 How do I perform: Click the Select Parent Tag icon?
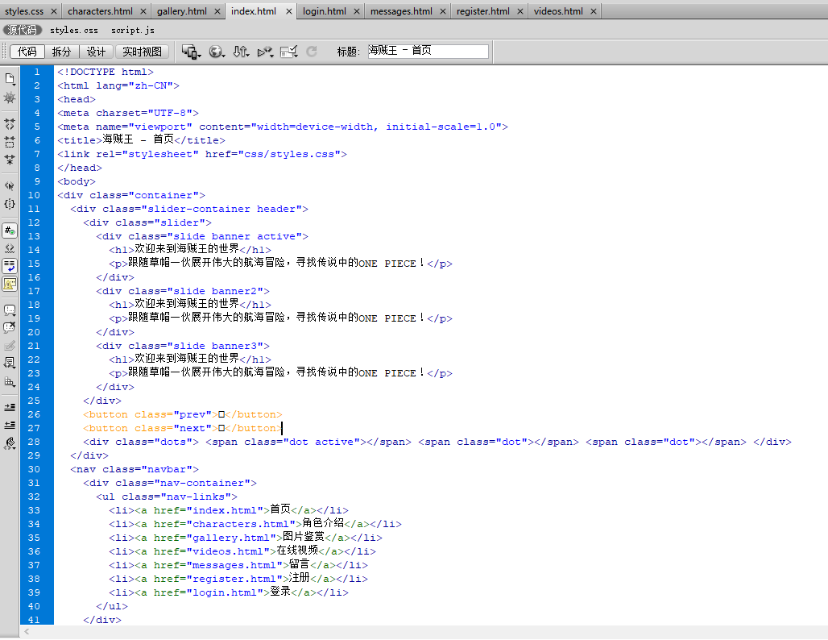click(x=10, y=186)
